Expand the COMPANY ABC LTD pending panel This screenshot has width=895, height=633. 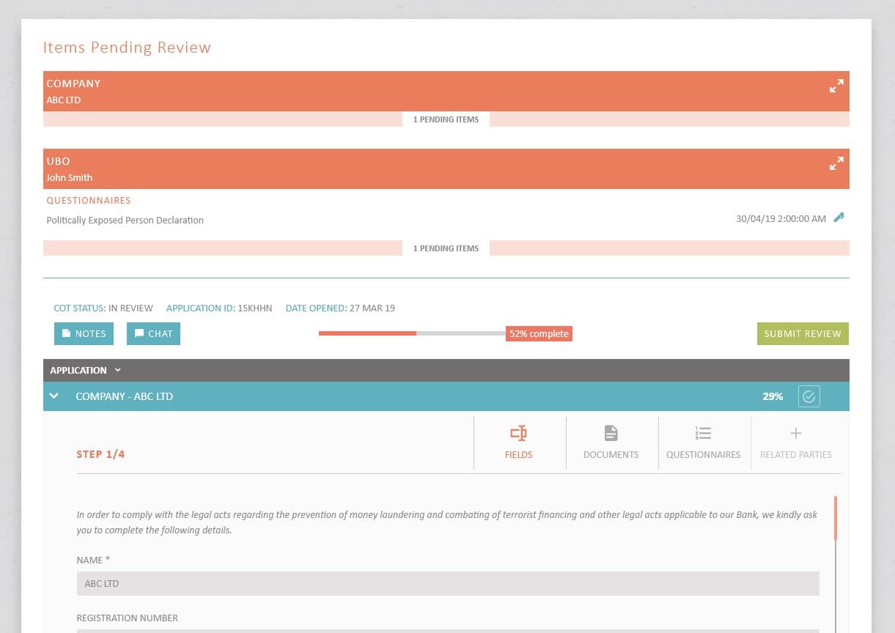(x=836, y=86)
